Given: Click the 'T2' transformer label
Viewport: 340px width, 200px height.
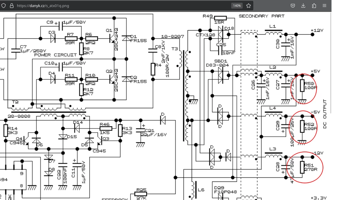Looking at the screenshot, I should click(x=15, y=102).
